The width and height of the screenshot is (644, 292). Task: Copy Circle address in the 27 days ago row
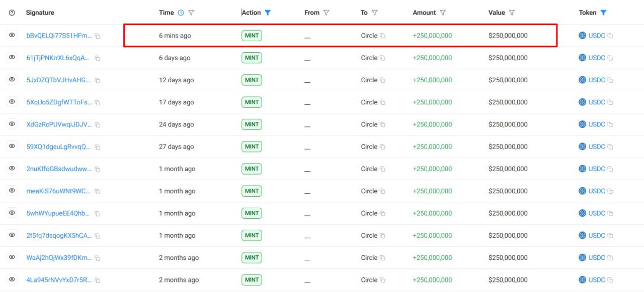coord(382,147)
